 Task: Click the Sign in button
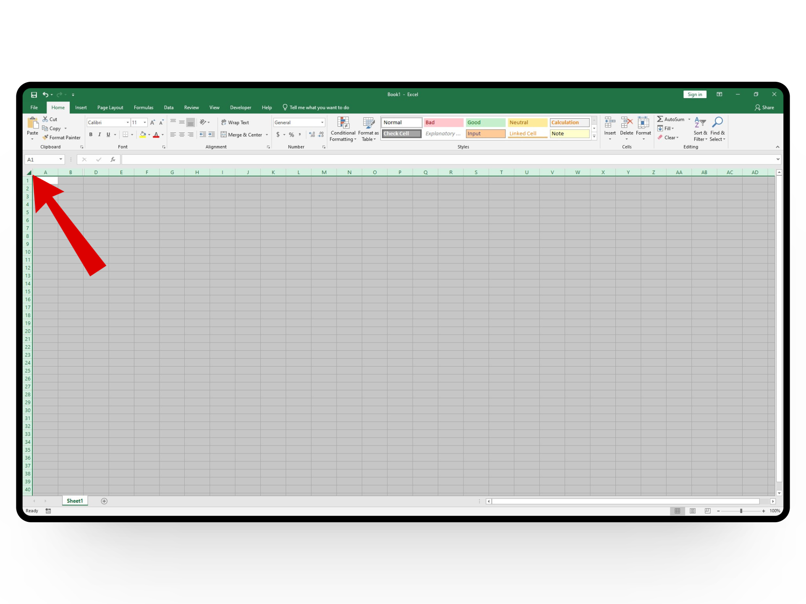694,94
